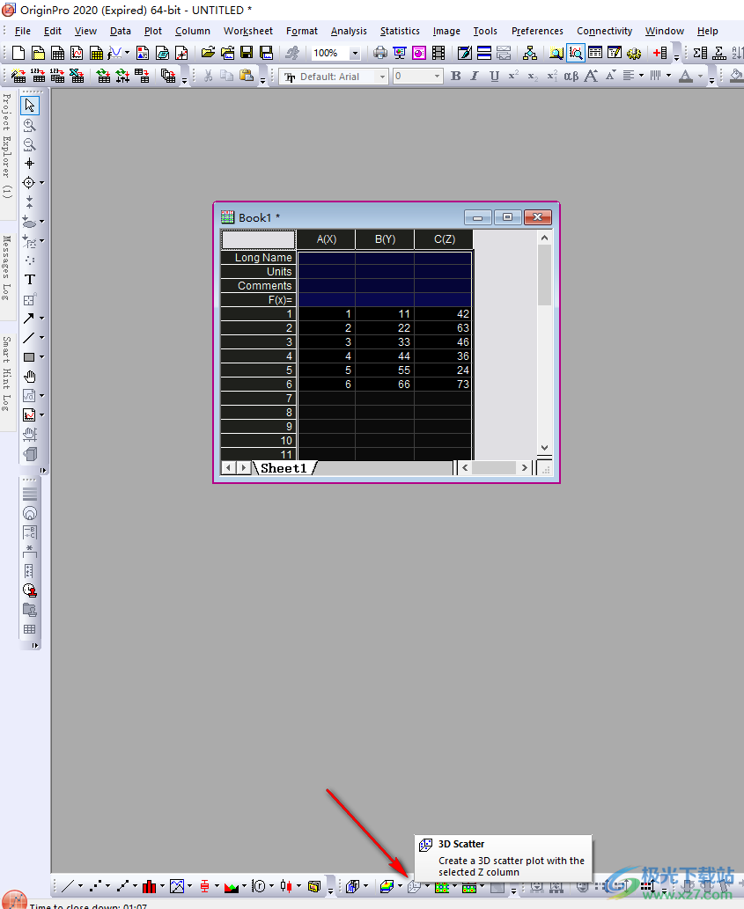
Task: Open the zoom percentage dropdown
Action: [355, 54]
